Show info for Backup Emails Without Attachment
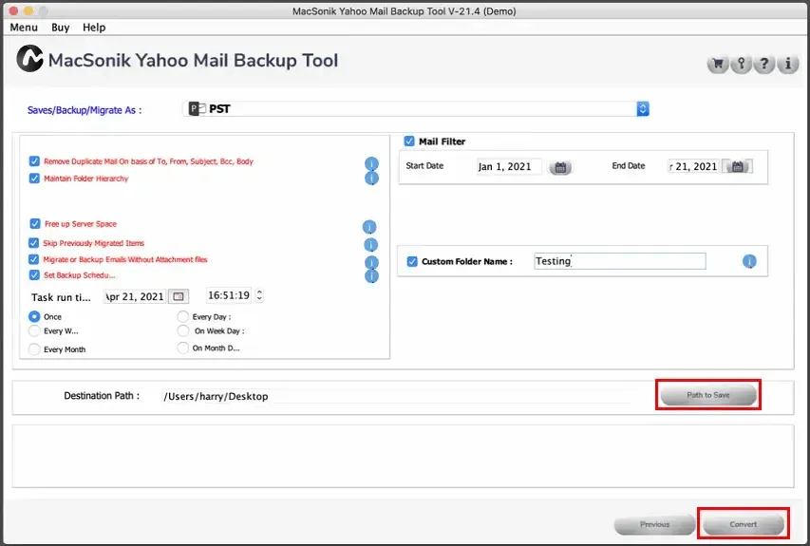 [371, 262]
